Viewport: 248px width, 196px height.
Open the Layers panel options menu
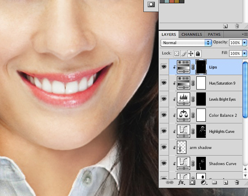[x=245, y=35]
